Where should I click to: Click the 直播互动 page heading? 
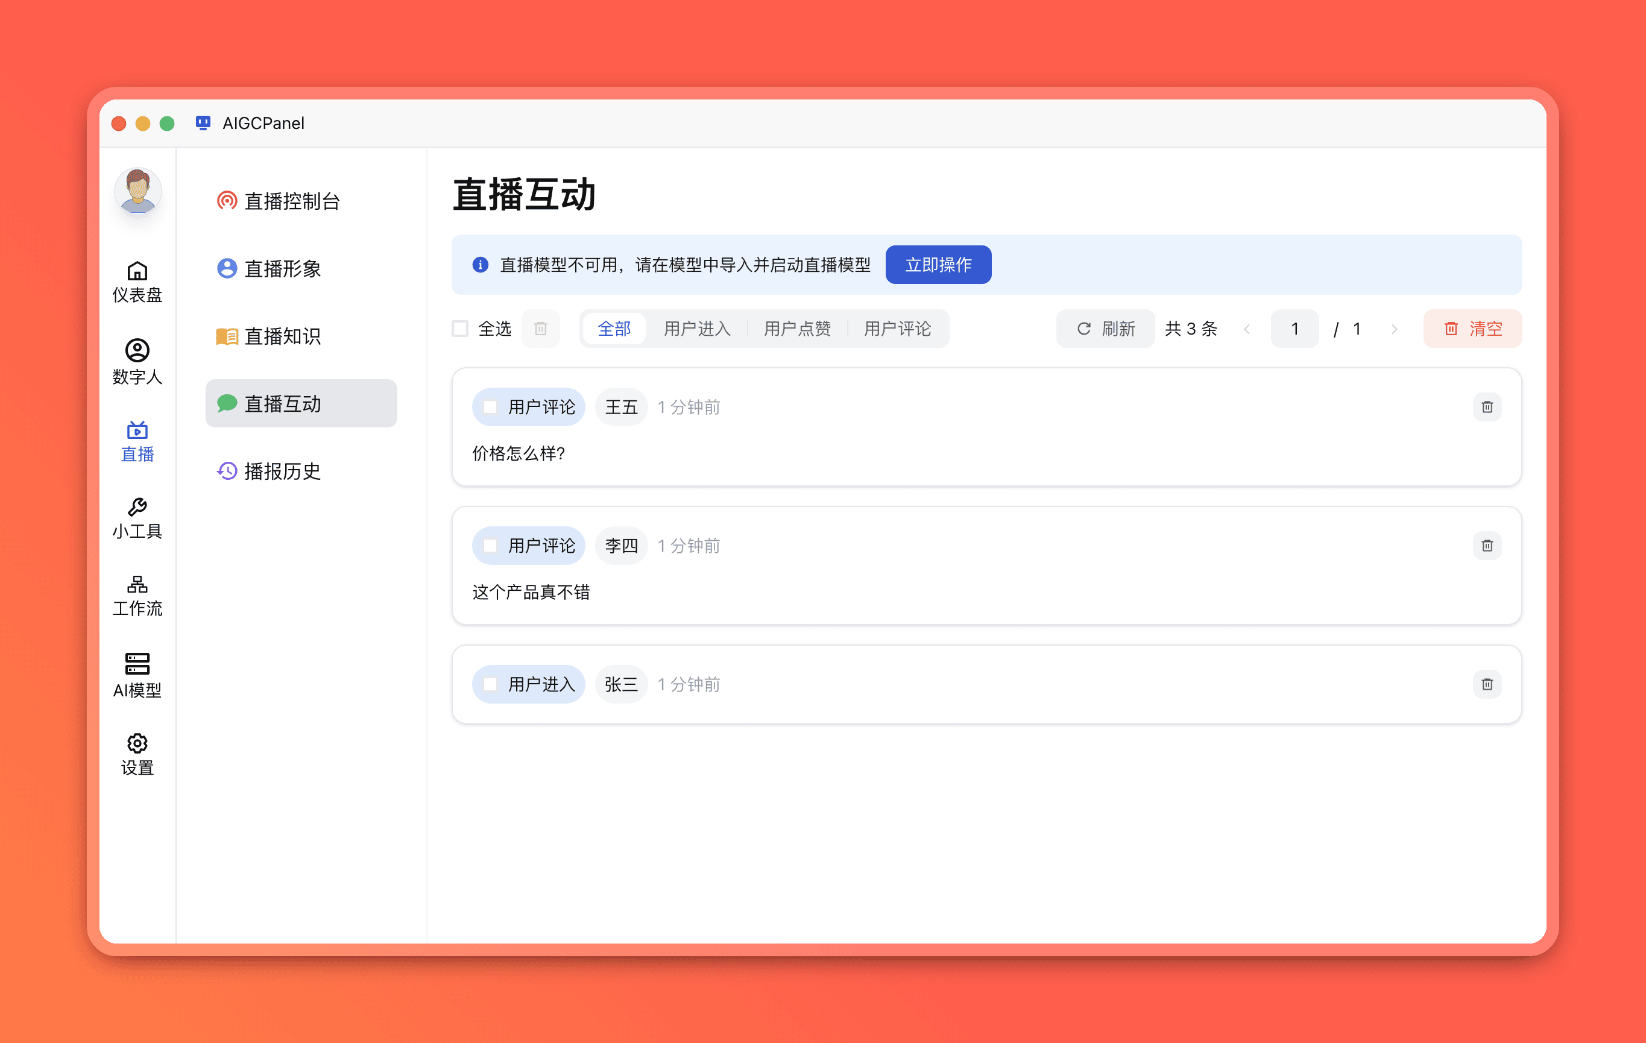click(x=525, y=194)
